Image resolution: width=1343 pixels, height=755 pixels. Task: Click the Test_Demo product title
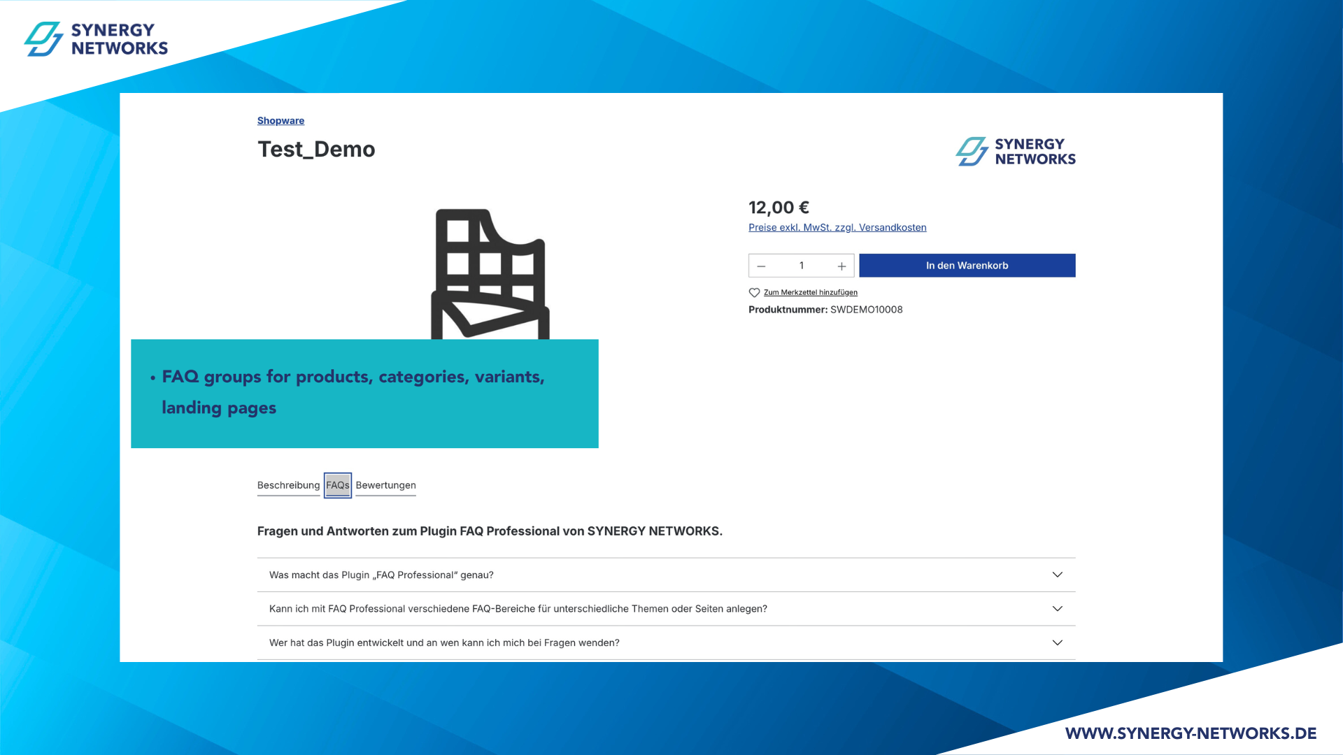[316, 149]
